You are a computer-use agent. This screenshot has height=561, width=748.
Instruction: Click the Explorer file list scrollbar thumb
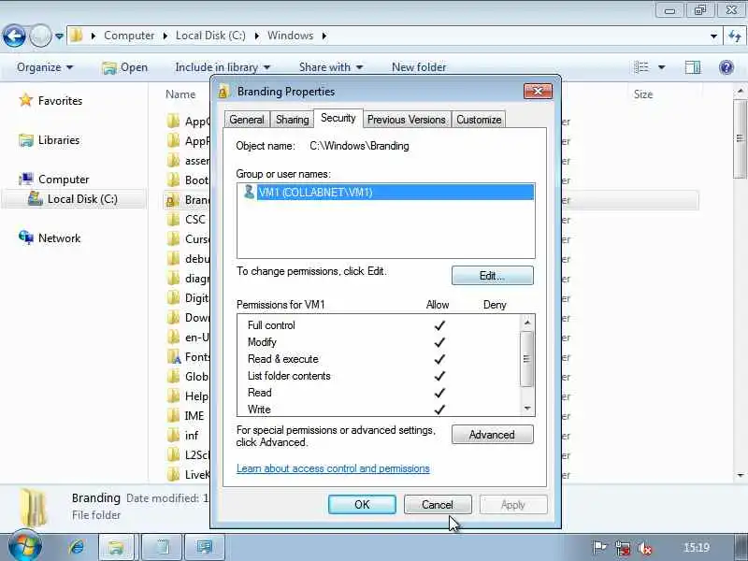(741, 138)
